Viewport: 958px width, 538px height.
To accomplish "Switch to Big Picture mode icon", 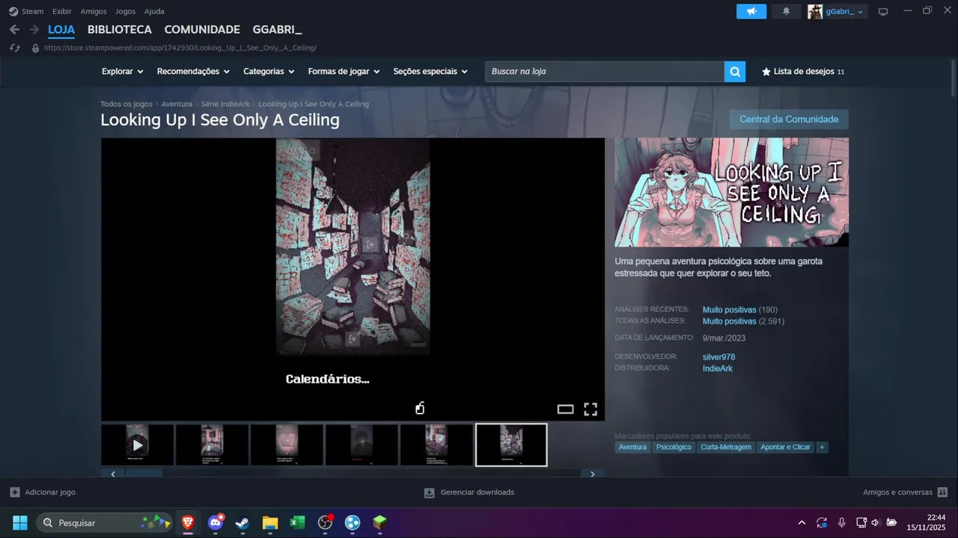I will (x=883, y=11).
